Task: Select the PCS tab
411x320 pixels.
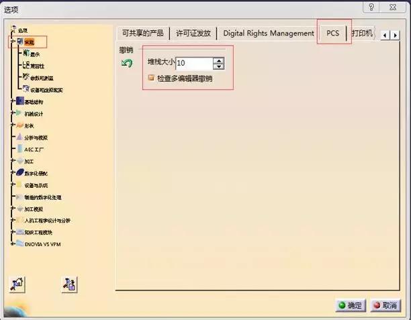Action: coord(332,34)
